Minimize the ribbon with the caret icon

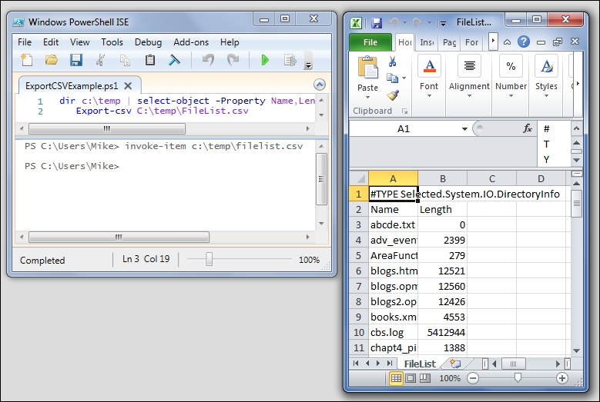(x=507, y=42)
